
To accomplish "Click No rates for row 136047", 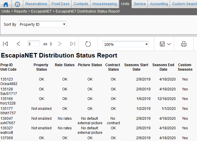I will [65, 119].
